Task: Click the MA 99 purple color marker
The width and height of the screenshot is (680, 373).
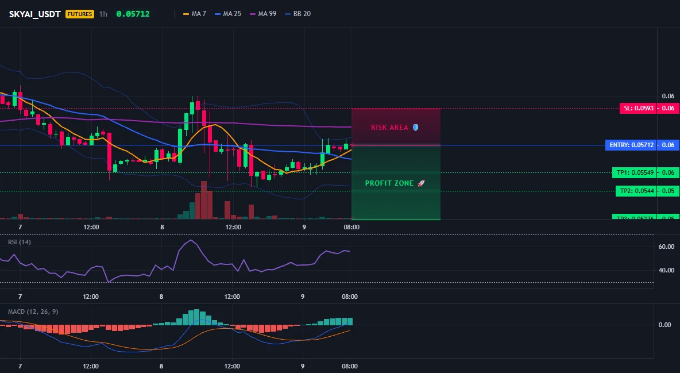Action: (253, 14)
